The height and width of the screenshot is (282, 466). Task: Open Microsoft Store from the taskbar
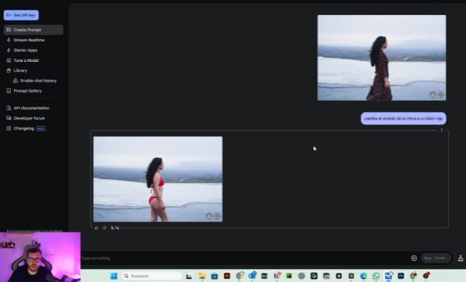coord(214,276)
